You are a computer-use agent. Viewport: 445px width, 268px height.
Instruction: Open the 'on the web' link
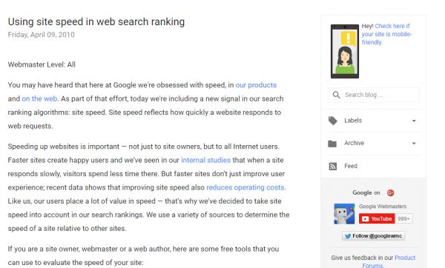pos(39,98)
